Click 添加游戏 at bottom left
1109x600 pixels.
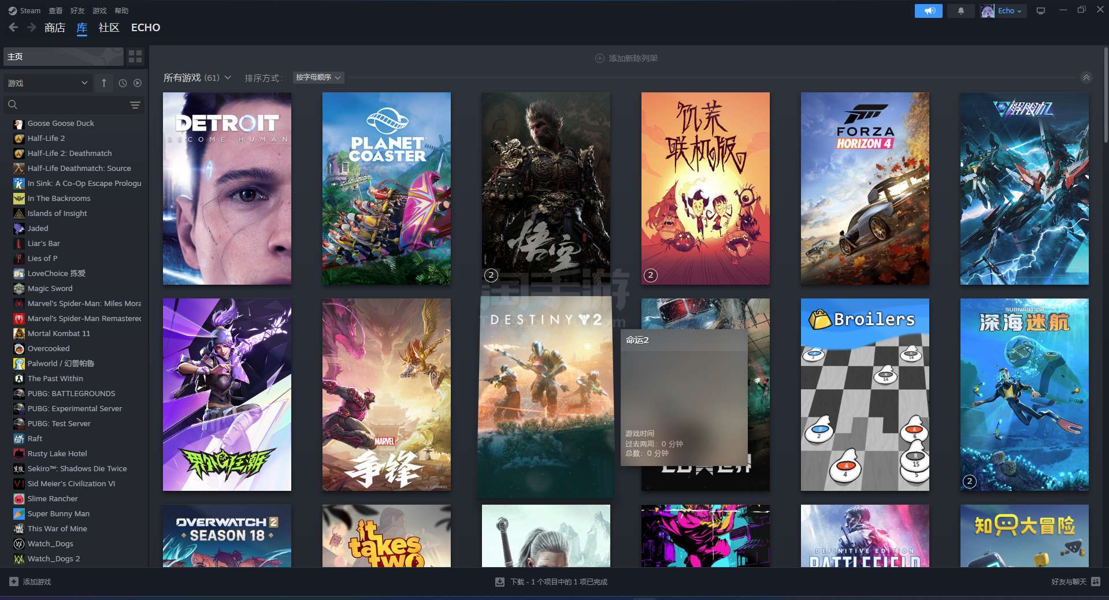(31, 582)
